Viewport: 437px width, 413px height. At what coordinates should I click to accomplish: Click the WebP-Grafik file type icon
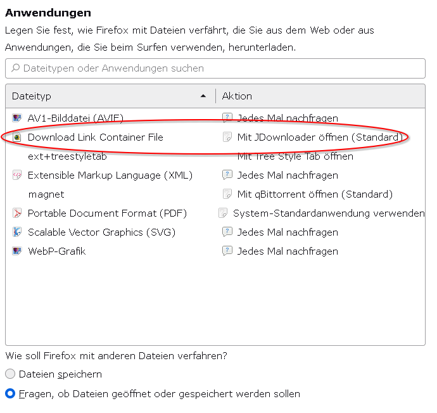(17, 251)
